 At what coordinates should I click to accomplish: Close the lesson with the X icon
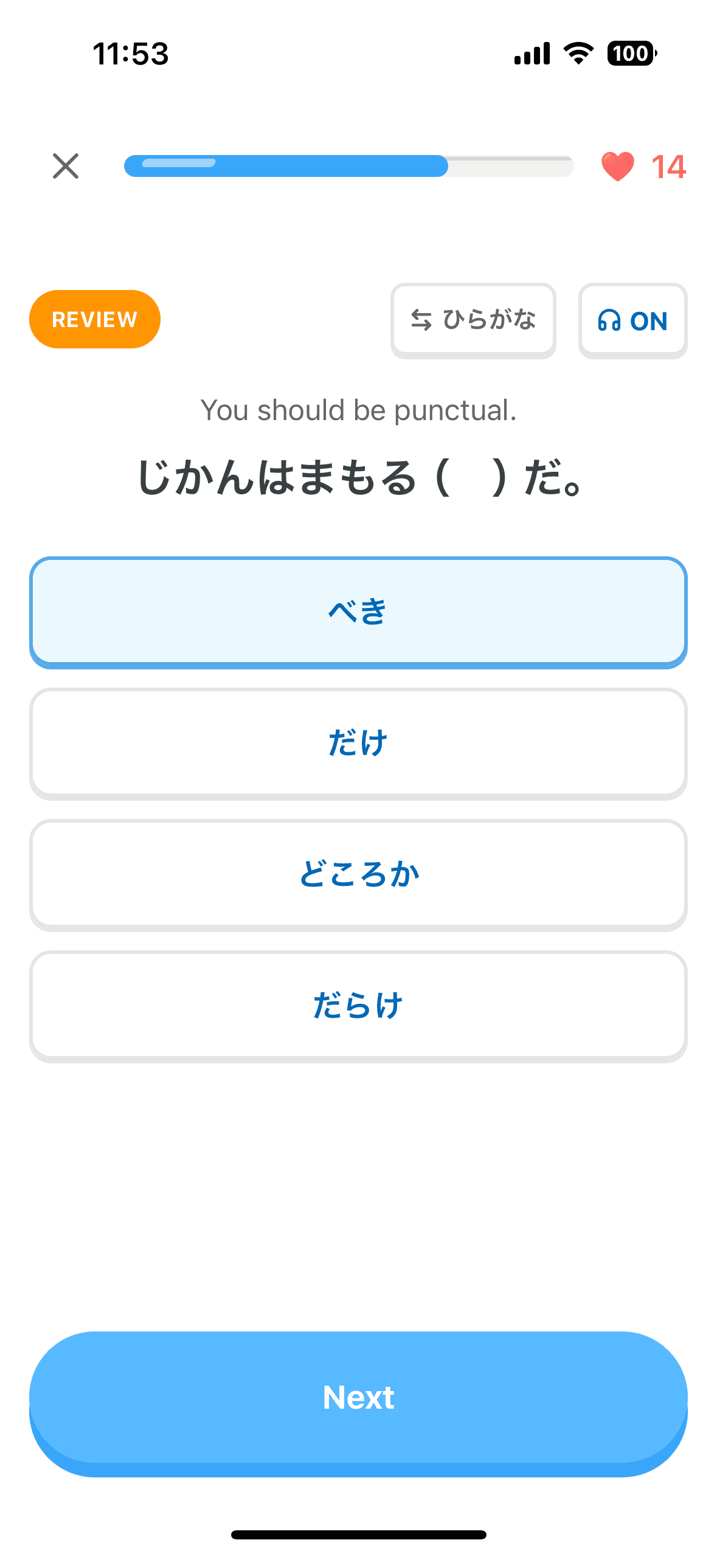point(66,166)
